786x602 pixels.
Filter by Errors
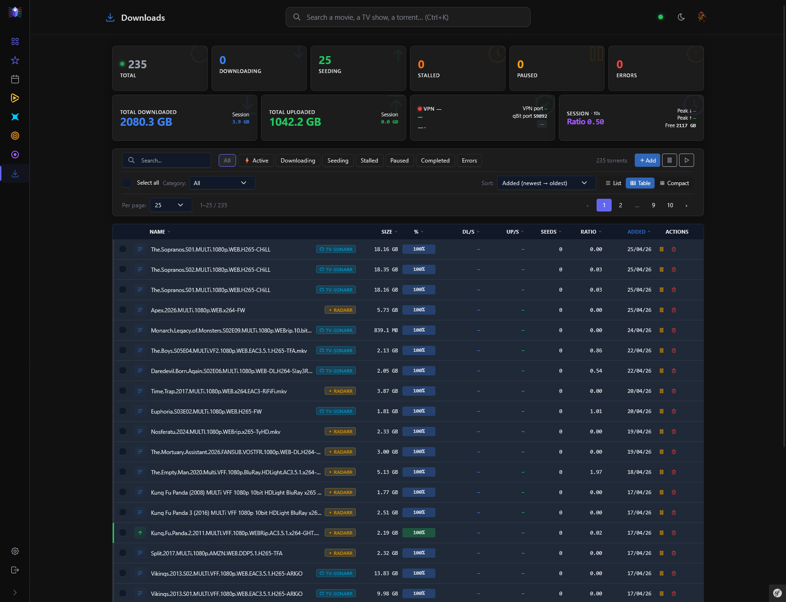[x=469, y=160]
